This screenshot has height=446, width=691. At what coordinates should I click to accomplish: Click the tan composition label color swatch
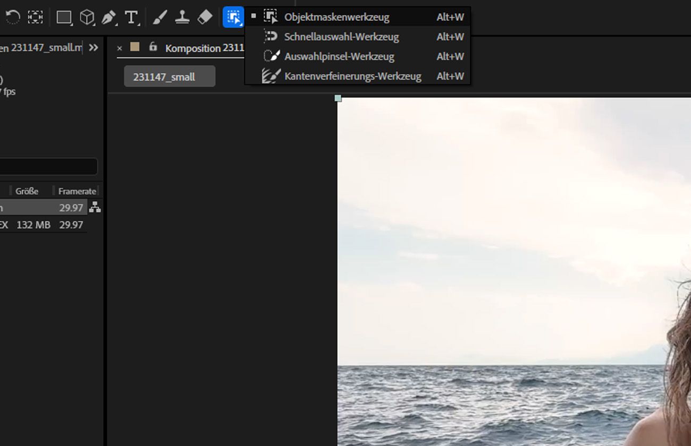coord(135,47)
